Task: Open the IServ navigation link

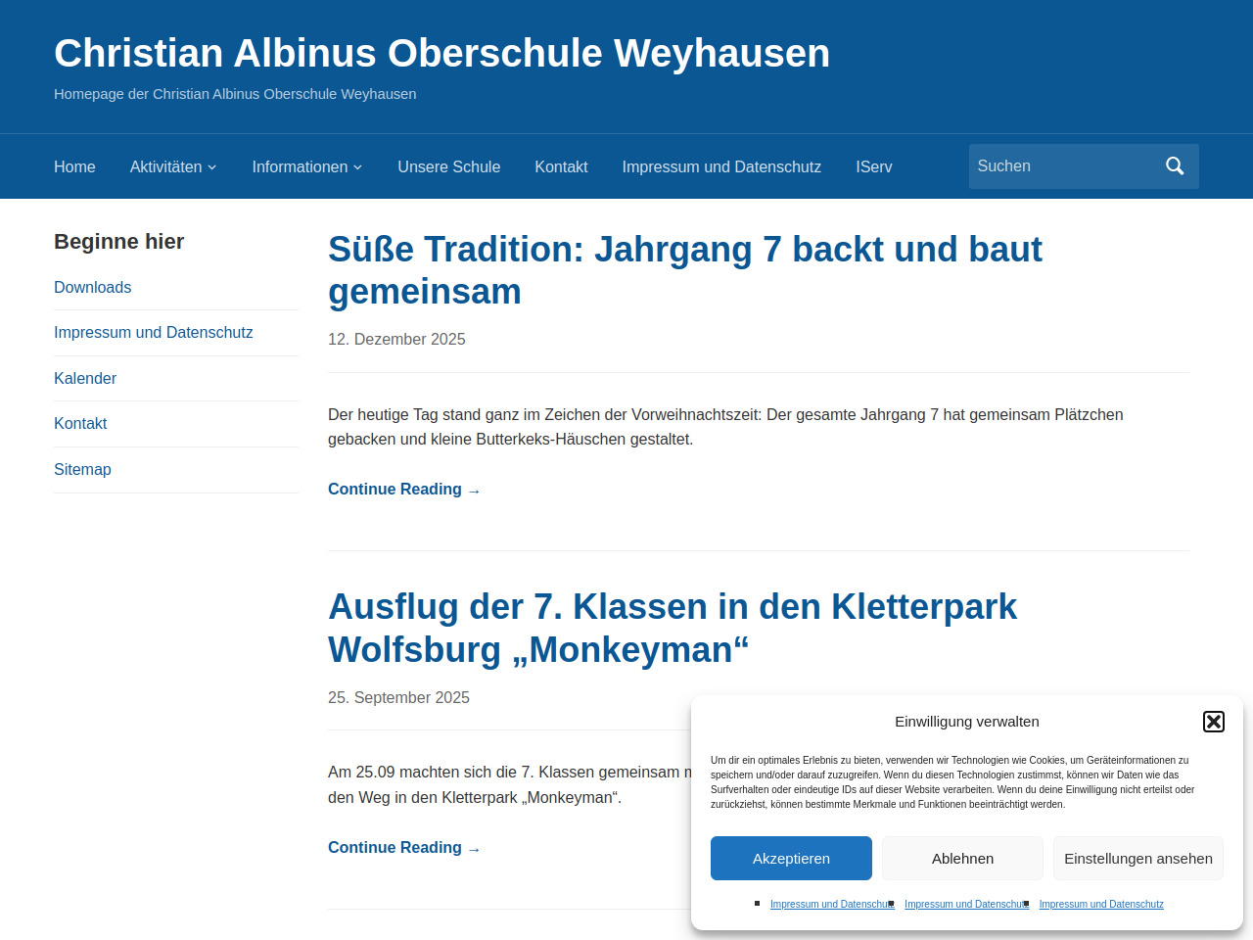Action: point(873,167)
